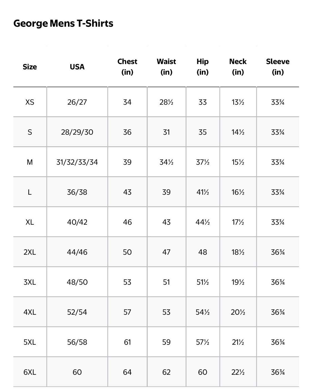The height and width of the screenshot is (392, 314).
Task: Select chest value 53 in 3XL row
Action: click(x=127, y=282)
